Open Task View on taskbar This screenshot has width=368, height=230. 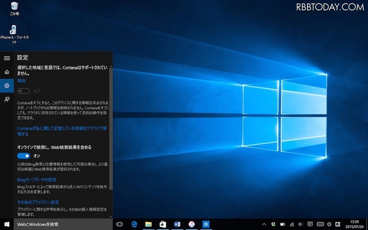[120, 224]
